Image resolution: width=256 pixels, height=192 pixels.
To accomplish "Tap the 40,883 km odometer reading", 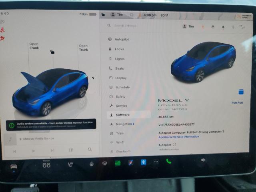I will point(166,117).
